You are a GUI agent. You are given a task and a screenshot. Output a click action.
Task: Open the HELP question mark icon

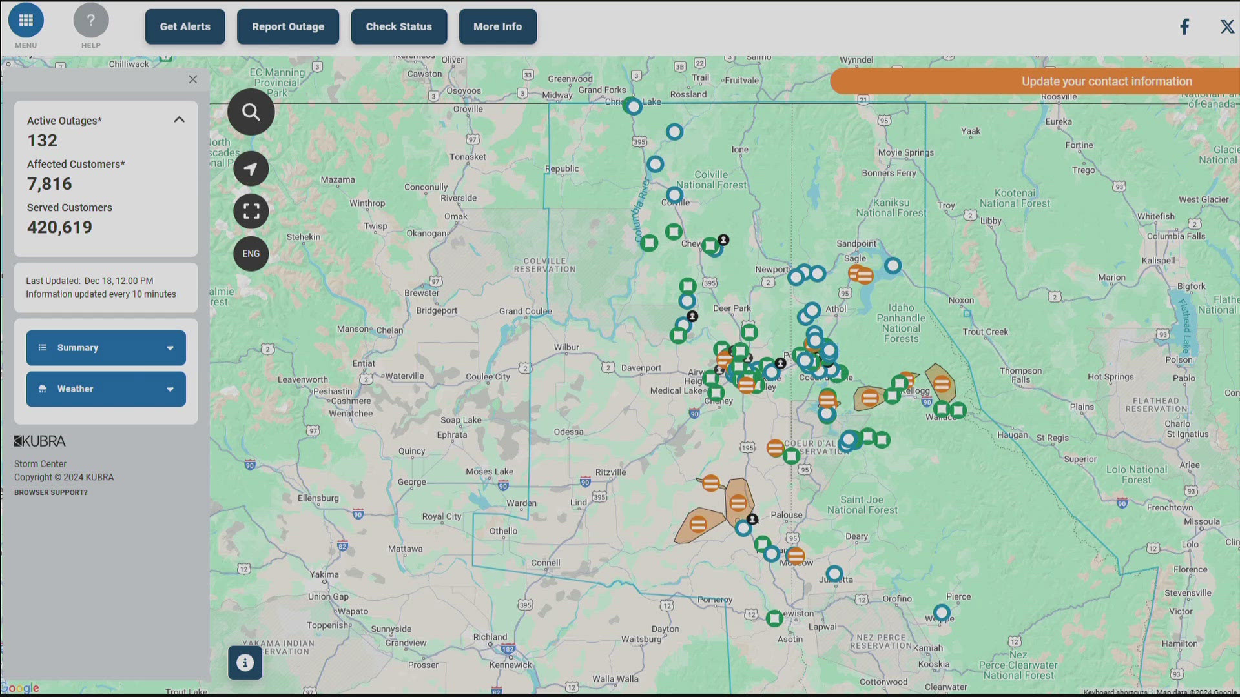pos(91,20)
